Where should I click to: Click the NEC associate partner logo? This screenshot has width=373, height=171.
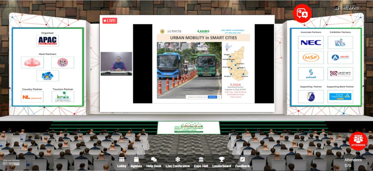pos(311,43)
